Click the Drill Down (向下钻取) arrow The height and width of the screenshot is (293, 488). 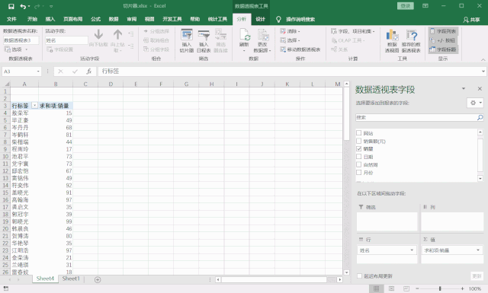click(x=98, y=34)
